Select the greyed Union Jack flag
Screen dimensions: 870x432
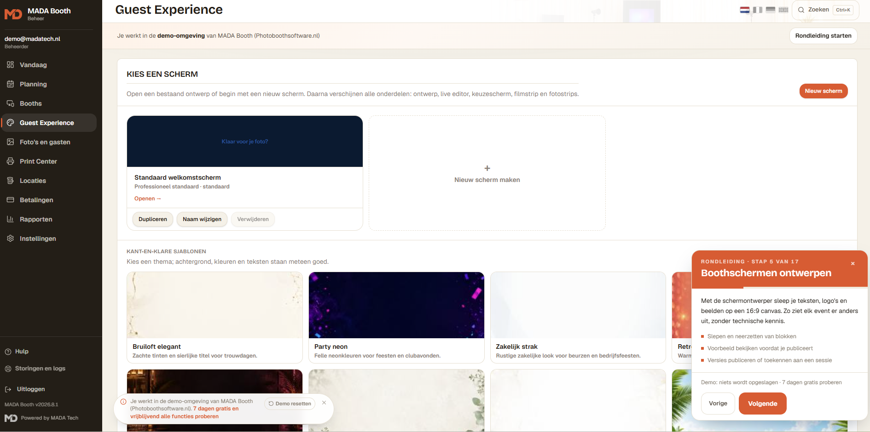[783, 10]
